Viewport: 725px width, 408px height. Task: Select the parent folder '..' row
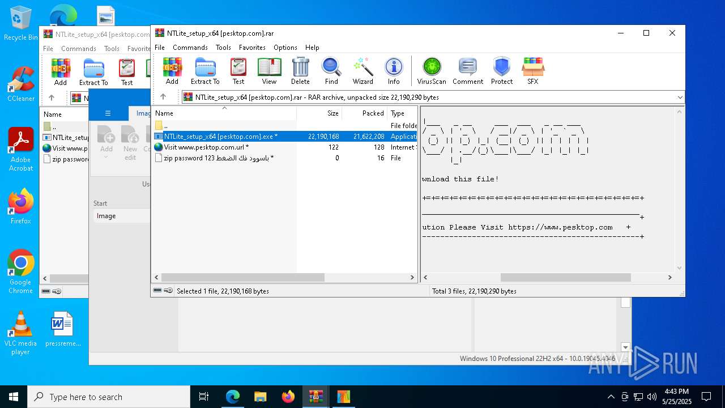point(285,125)
